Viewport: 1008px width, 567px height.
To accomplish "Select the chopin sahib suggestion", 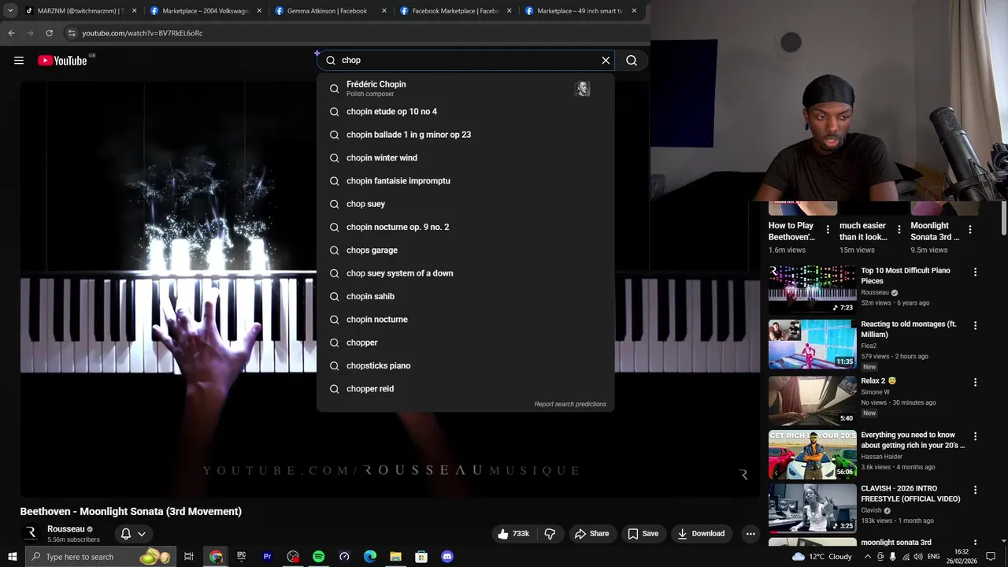I will click(465, 296).
